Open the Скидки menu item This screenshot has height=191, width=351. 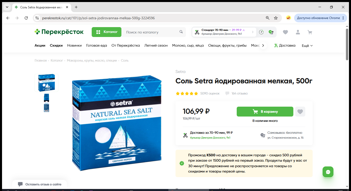[56, 46]
